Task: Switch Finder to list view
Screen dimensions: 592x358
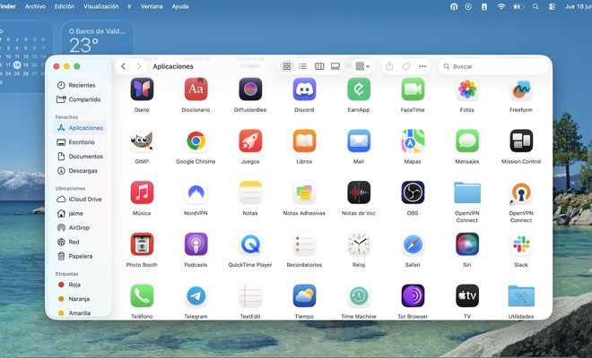Action: [303, 66]
